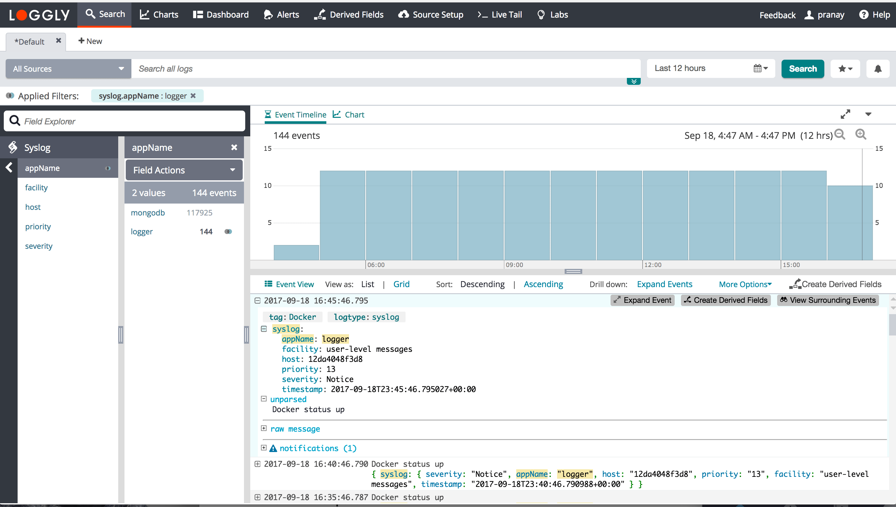Image resolution: width=896 pixels, height=507 pixels.
Task: Click the star icon to save search
Action: [x=845, y=68]
